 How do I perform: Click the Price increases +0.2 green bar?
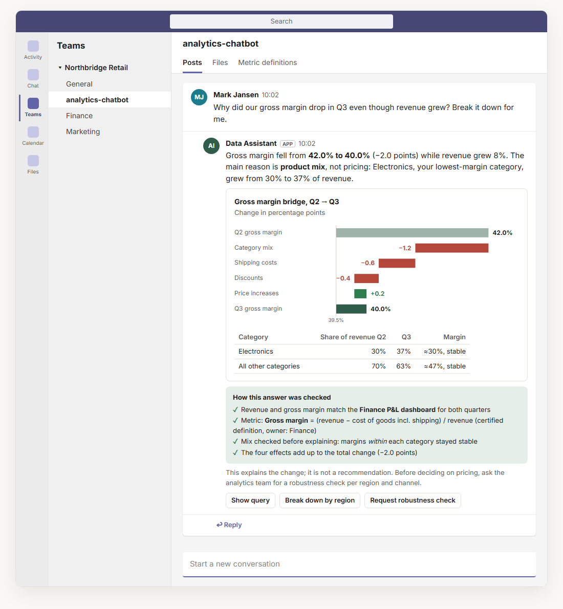[x=360, y=294]
